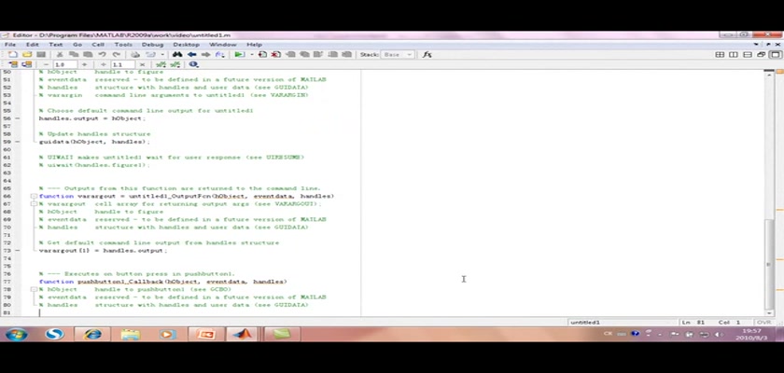Open the Tools menu
Viewport: 784px width, 373px height.
[x=123, y=45]
